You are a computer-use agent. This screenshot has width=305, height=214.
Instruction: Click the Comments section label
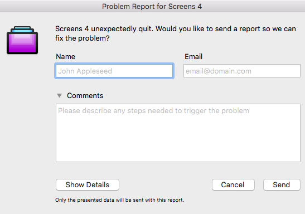85,96
